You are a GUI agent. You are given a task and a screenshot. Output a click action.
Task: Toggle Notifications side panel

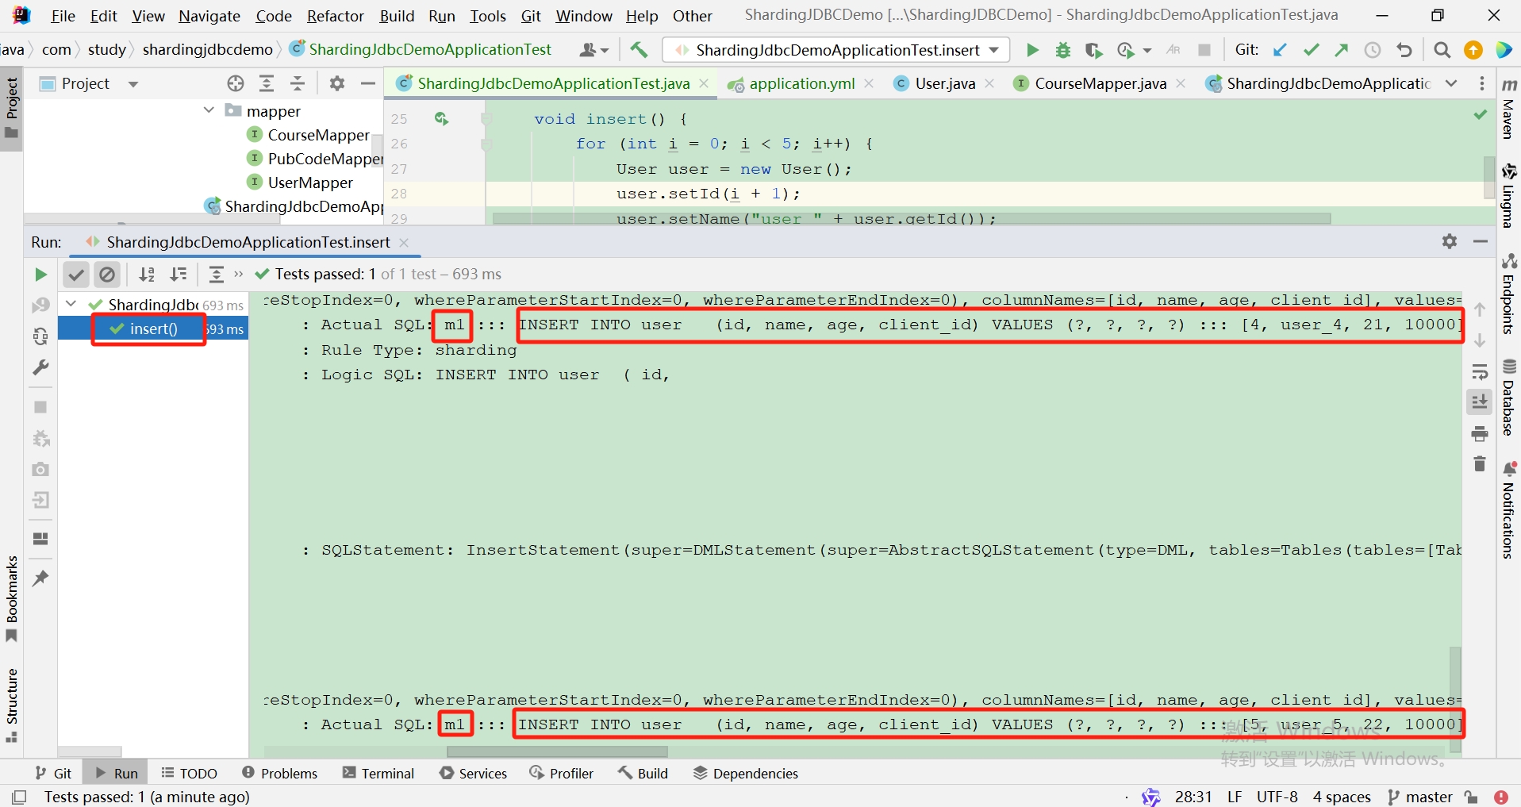coord(1509,510)
